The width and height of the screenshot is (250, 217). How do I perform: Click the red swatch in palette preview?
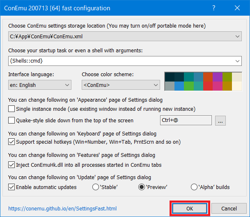tap(208, 86)
